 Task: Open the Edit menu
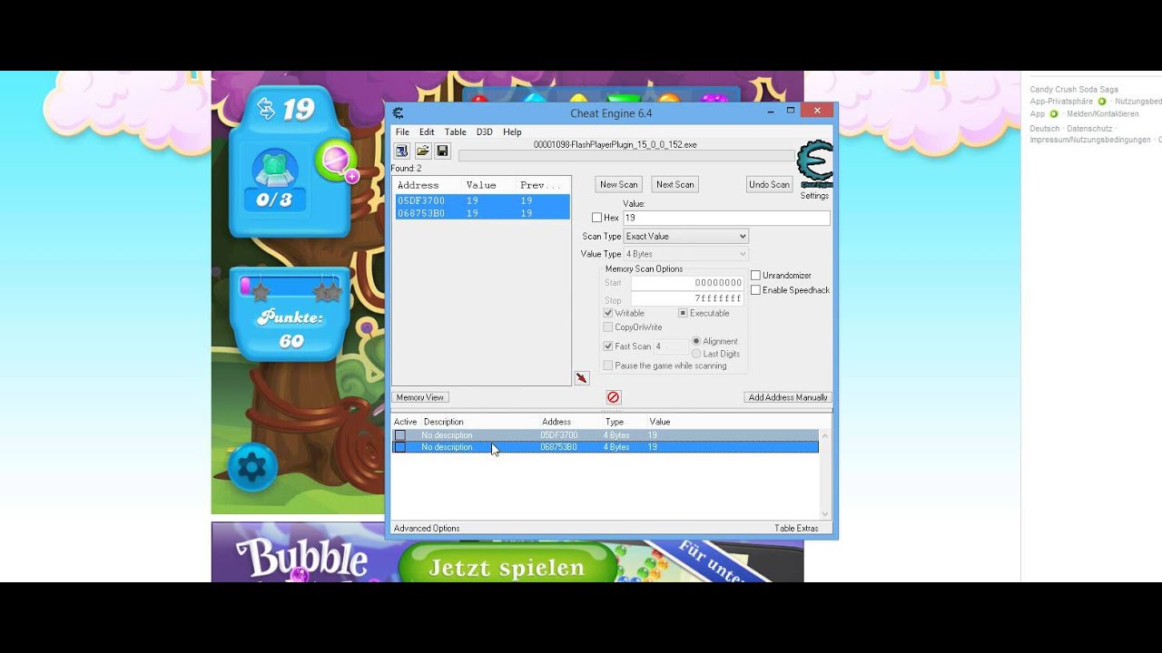tap(427, 132)
